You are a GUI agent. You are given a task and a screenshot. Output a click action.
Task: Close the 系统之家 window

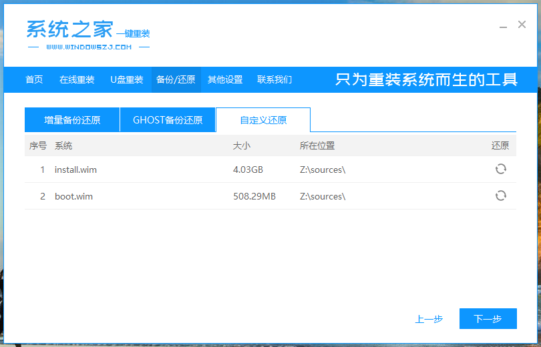point(522,25)
